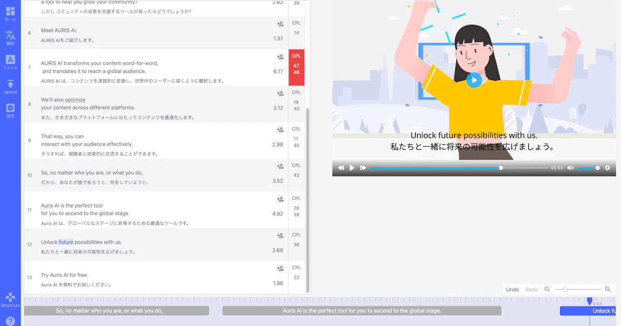Play the video with the blue play button
Screen dimensions: 621x326
474,80
